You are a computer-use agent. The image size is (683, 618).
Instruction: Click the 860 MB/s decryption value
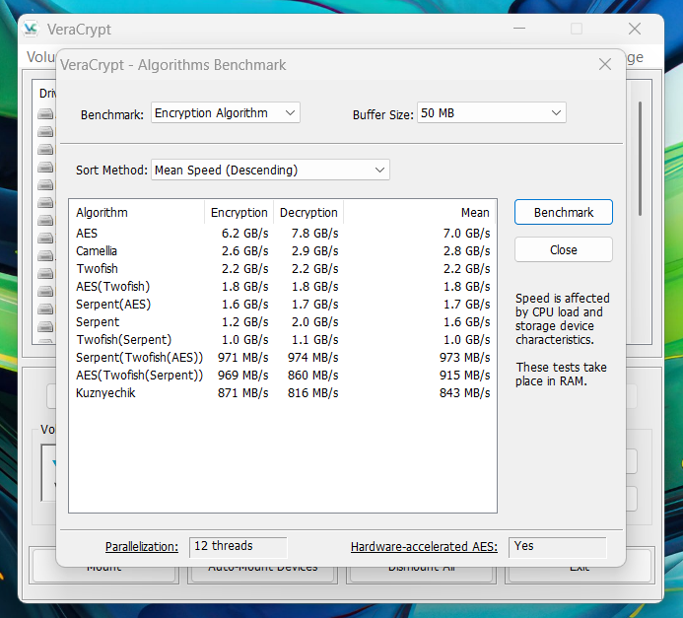[x=312, y=375]
